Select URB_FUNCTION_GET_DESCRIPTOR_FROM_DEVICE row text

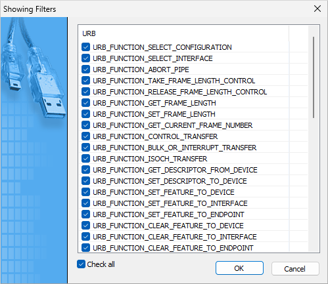click(x=175, y=170)
